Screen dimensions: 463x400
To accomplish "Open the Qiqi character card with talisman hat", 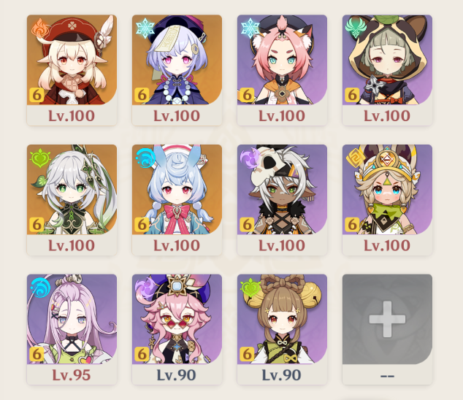I will (x=177, y=70).
